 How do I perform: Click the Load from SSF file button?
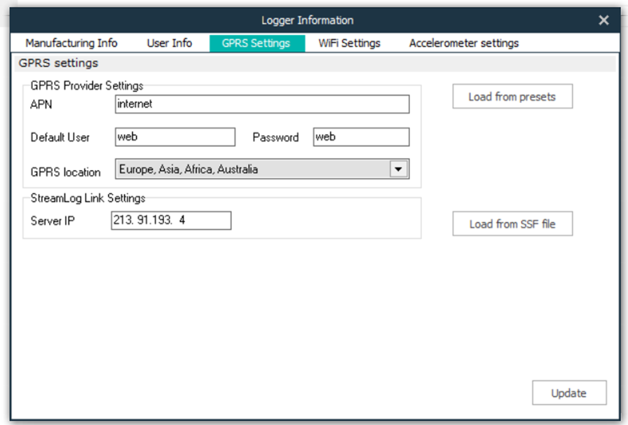click(512, 224)
